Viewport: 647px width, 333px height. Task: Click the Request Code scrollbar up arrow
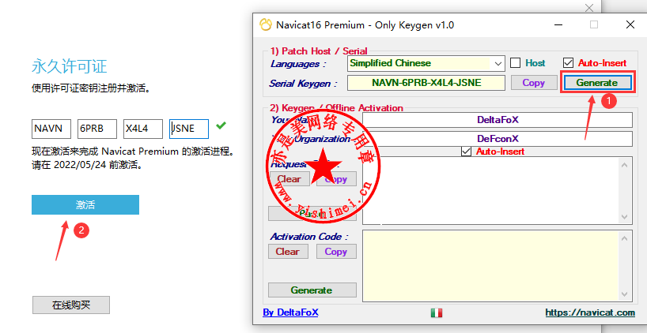tap(624, 166)
